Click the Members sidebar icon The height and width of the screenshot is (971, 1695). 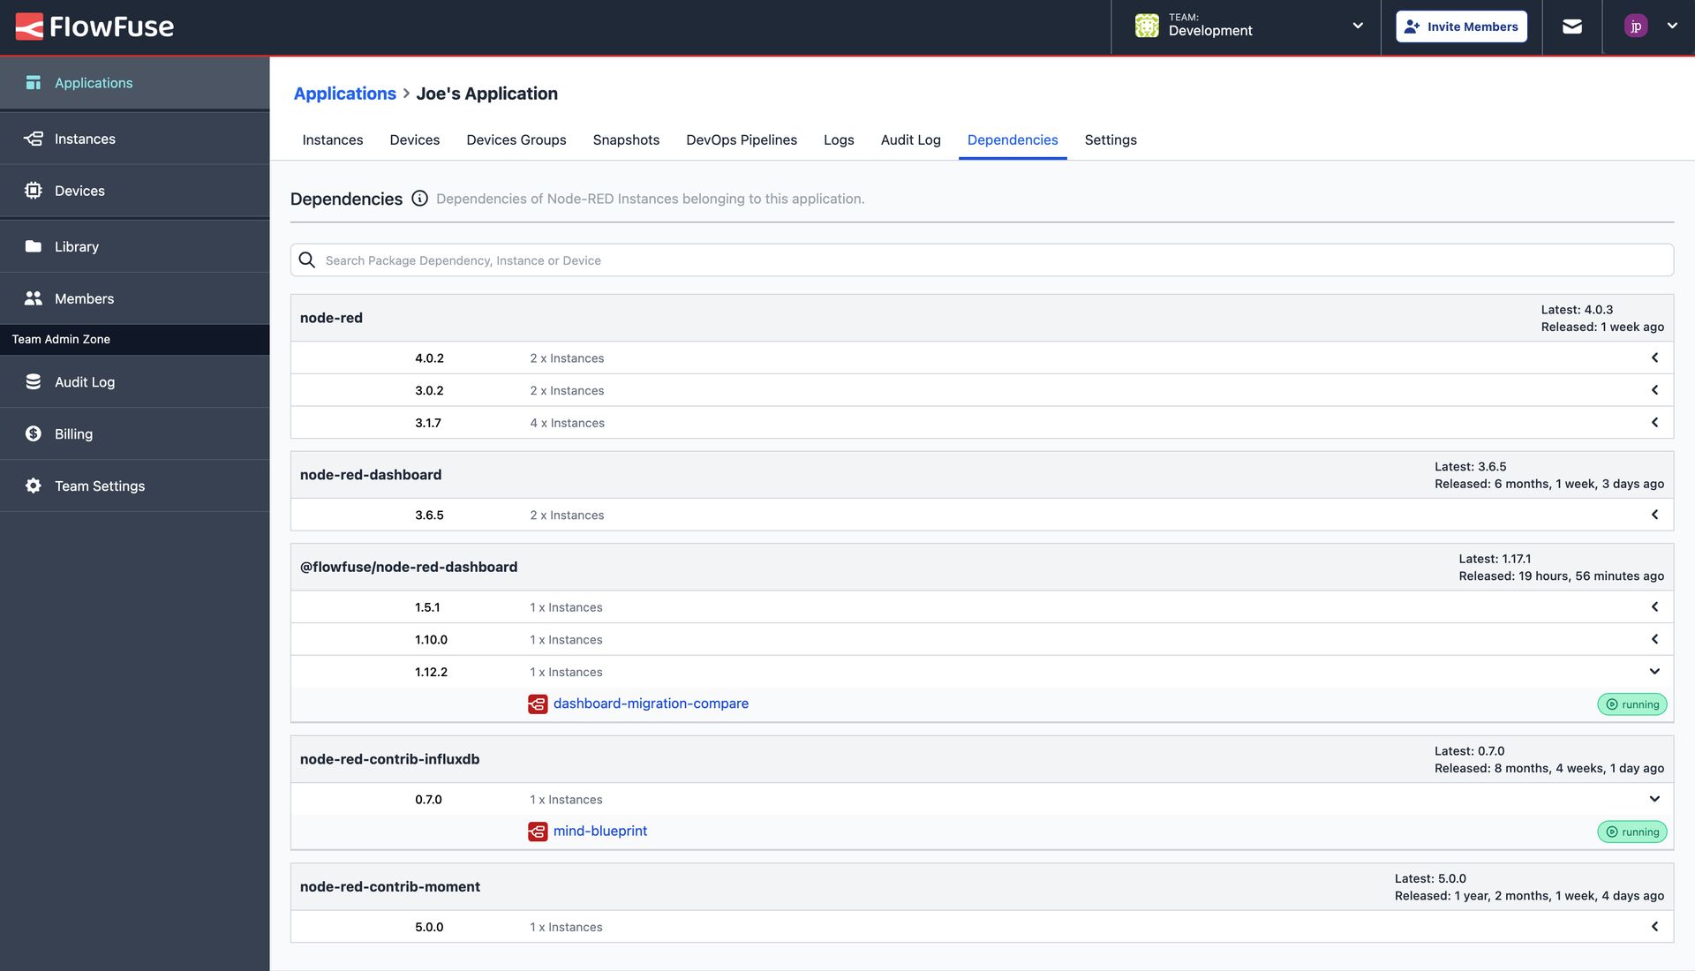click(x=34, y=298)
